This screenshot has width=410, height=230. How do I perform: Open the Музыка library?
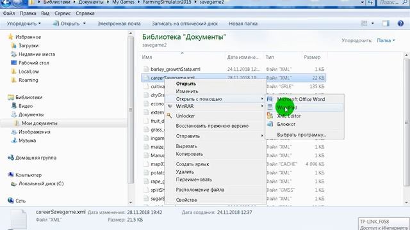pos(27,141)
